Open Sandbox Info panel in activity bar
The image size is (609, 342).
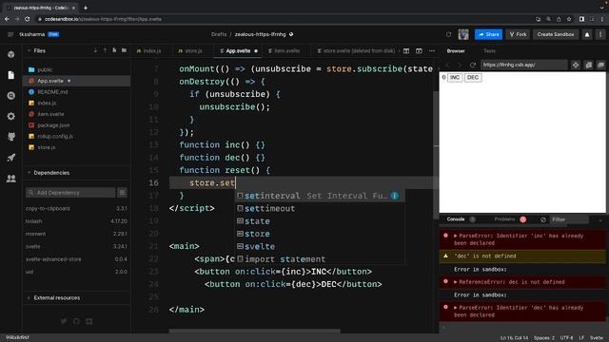click(x=10, y=54)
